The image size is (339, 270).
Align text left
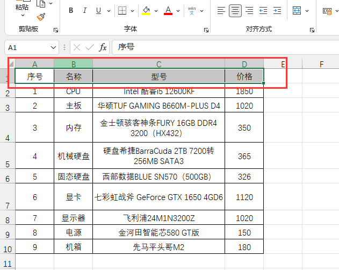point(221,10)
